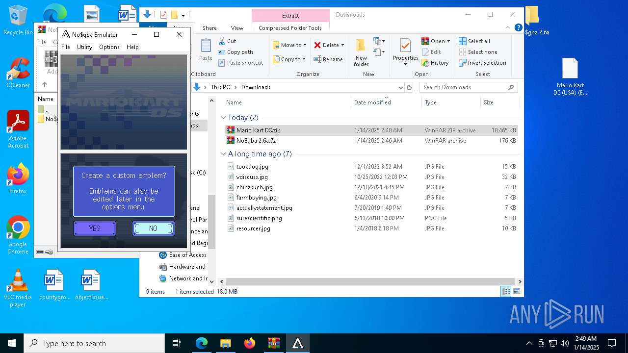Click the Properties checkmark icon
This screenshot has height=353, width=628.
(x=405, y=46)
